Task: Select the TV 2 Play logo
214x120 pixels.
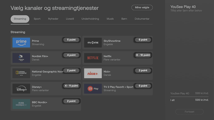Action: click(x=93, y=89)
